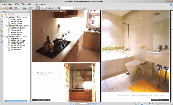Image resolution: width=173 pixels, height=105 pixels.
Task: Click the binoculars Find icon
Action: [x=58, y=8]
